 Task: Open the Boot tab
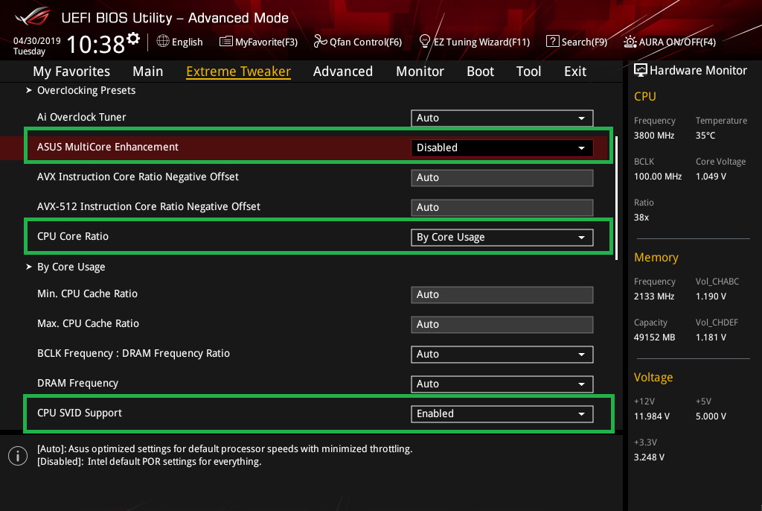(x=480, y=72)
